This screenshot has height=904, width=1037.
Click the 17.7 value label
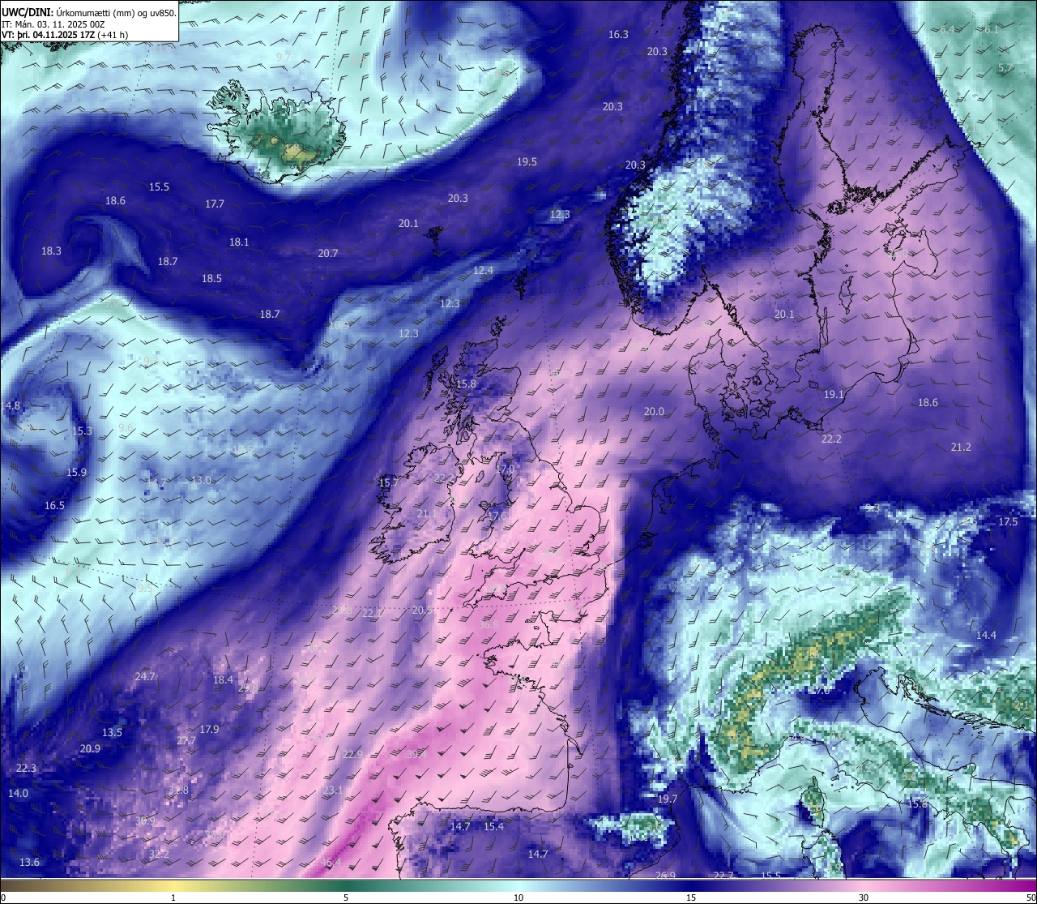(215, 204)
